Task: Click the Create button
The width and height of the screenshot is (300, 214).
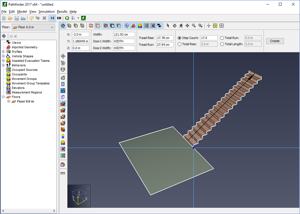Action: coord(275,41)
